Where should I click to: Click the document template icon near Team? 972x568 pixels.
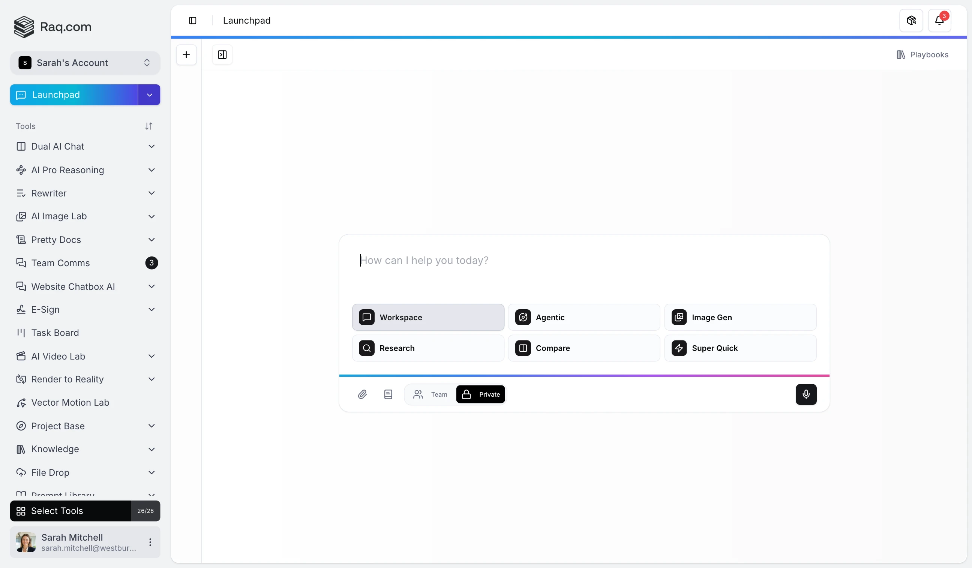pyautogui.click(x=388, y=394)
